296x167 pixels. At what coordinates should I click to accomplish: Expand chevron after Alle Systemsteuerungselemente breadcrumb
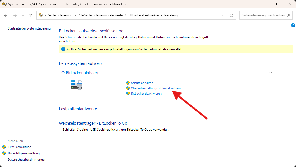point(126,15)
